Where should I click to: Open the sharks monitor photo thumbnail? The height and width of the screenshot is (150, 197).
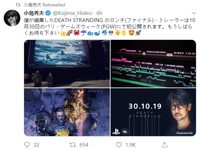click(x=67, y=64)
